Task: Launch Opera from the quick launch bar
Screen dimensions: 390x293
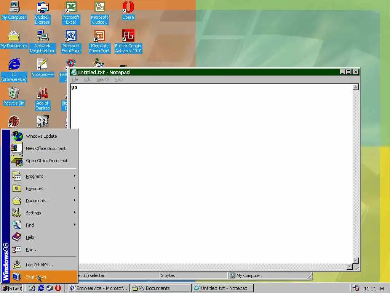Action: (x=58, y=288)
